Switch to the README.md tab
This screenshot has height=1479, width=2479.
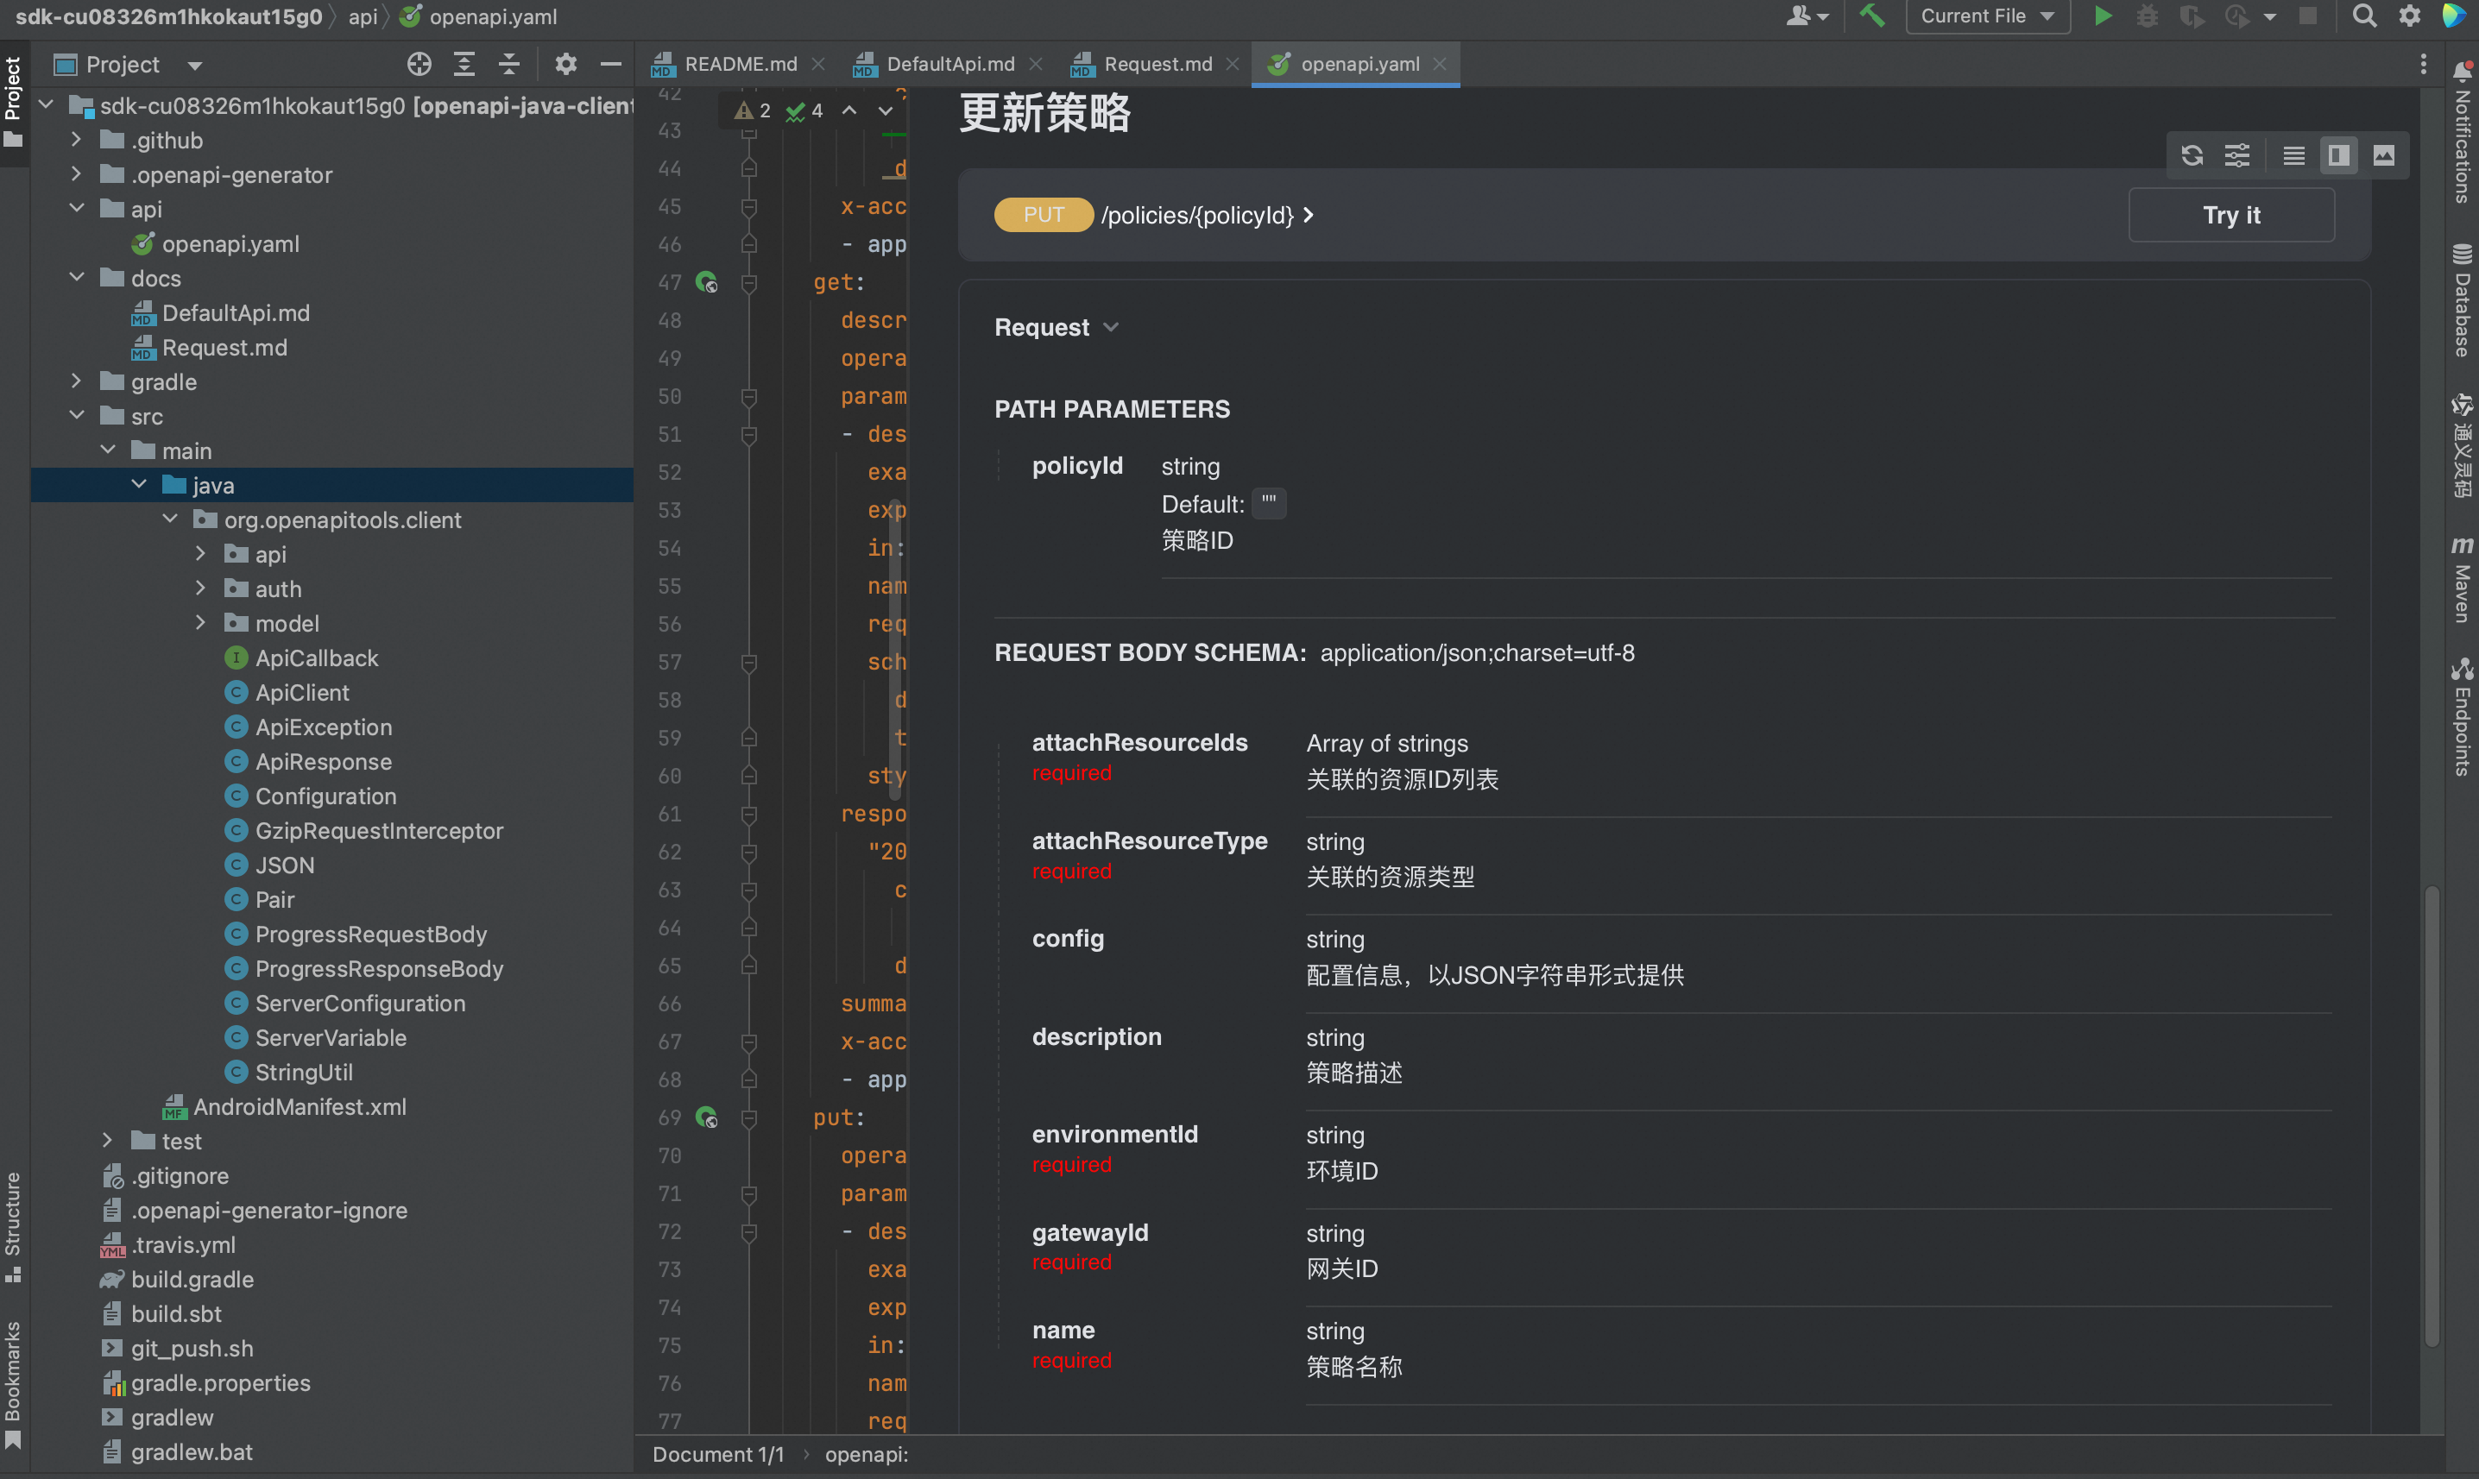tap(740, 64)
